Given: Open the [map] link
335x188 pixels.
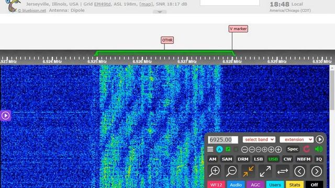Looking at the screenshot, I should [146, 4].
